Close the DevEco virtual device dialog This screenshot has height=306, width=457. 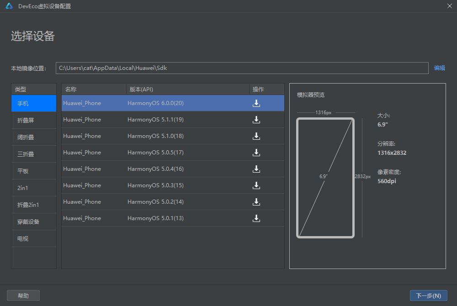pos(449,6)
